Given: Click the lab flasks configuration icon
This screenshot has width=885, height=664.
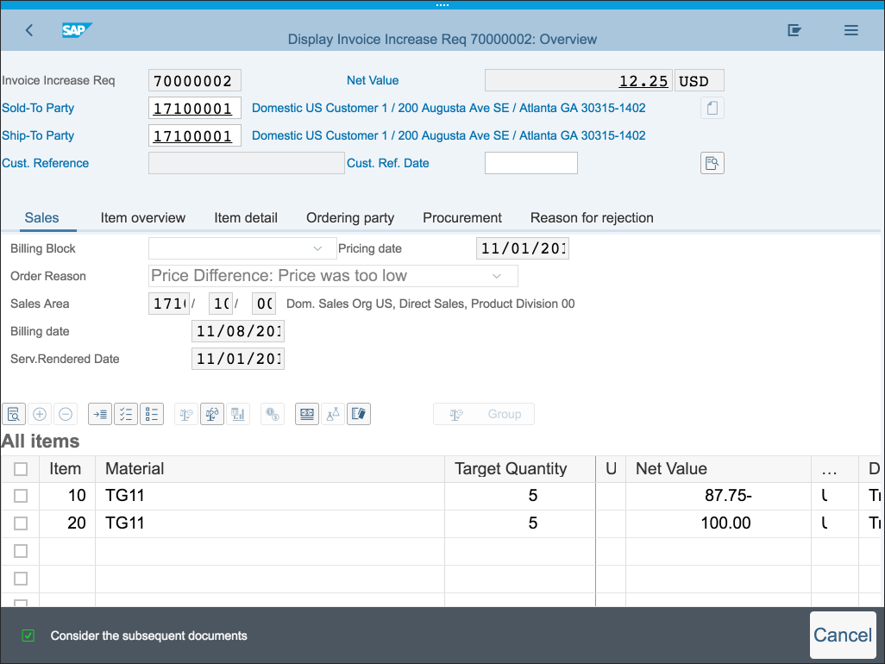Looking at the screenshot, I should [x=333, y=414].
